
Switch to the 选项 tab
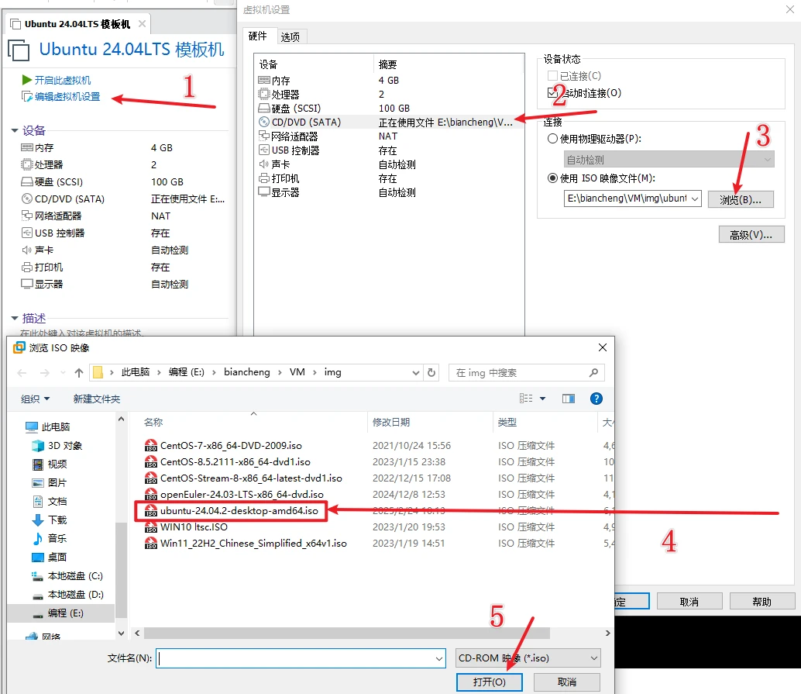pos(290,36)
